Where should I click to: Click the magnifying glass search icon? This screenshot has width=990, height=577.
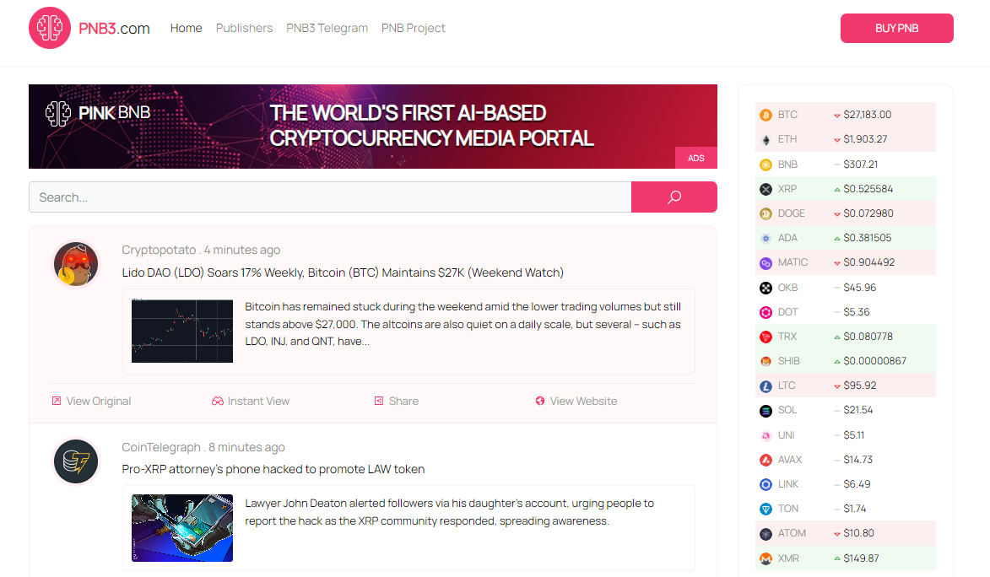[674, 197]
